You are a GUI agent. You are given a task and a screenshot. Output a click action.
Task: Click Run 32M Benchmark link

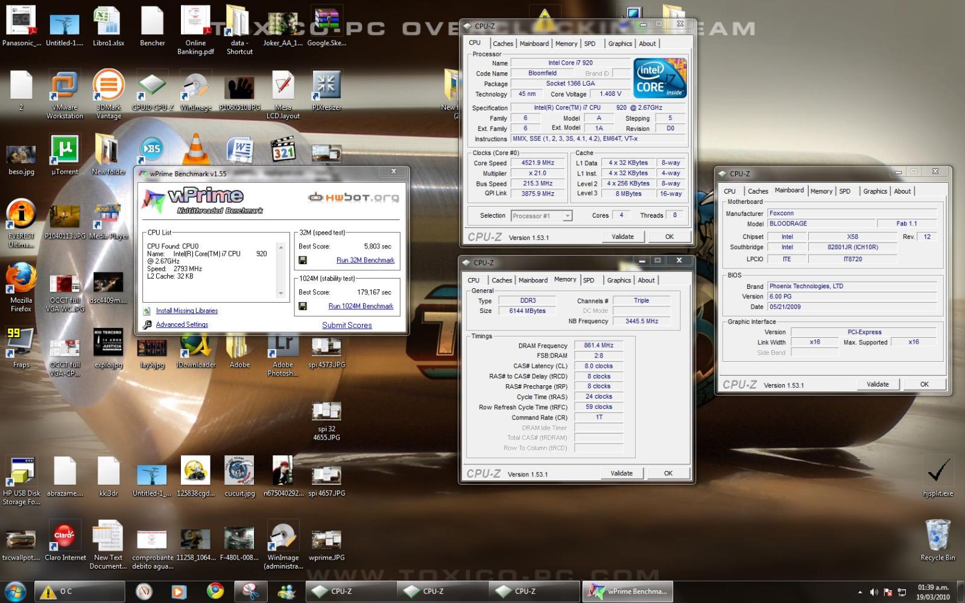pyautogui.click(x=365, y=260)
